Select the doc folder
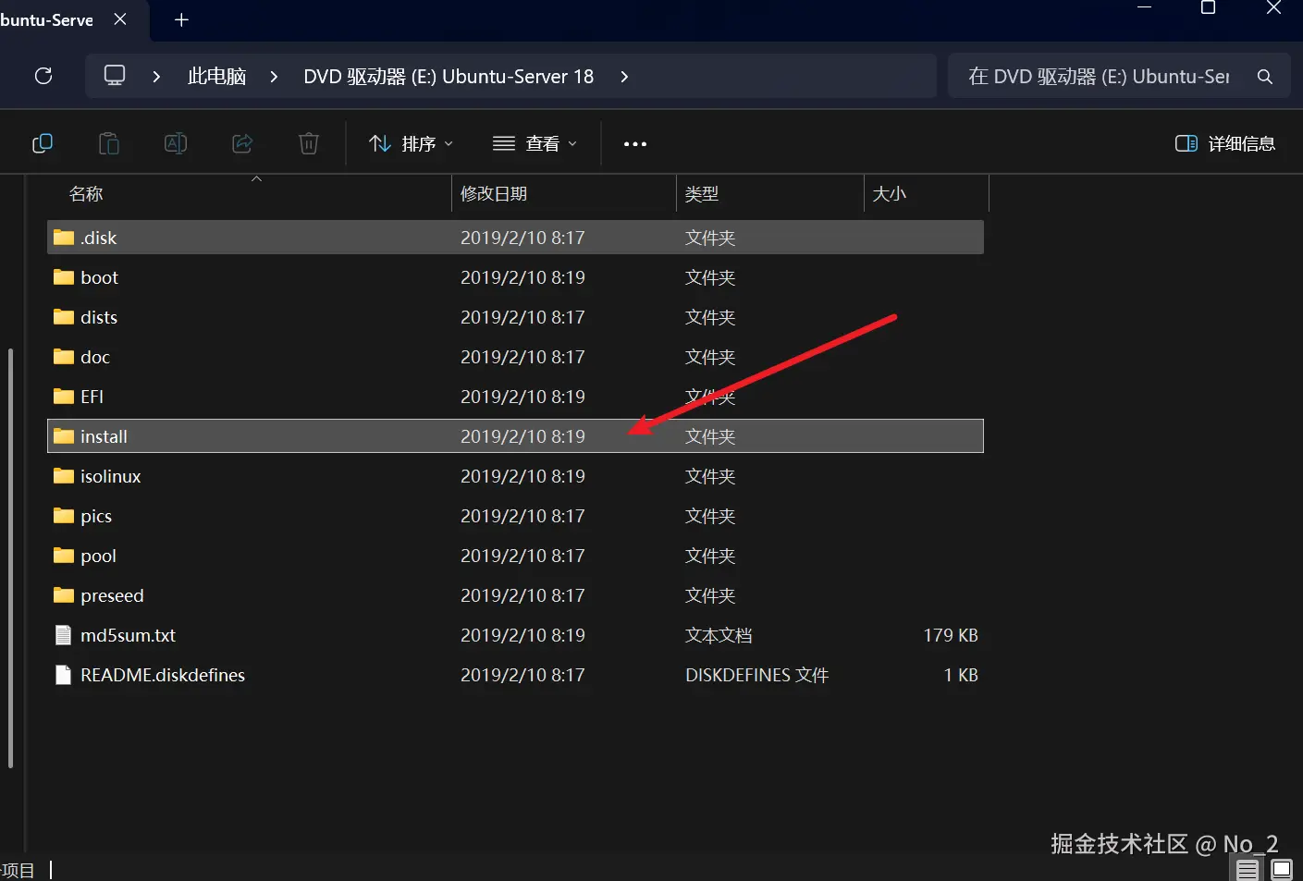The image size is (1303, 881). point(515,357)
